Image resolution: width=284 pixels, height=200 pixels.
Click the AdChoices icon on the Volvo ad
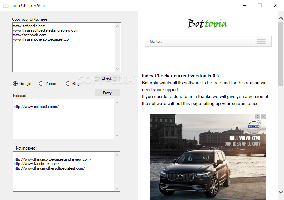tap(257, 116)
